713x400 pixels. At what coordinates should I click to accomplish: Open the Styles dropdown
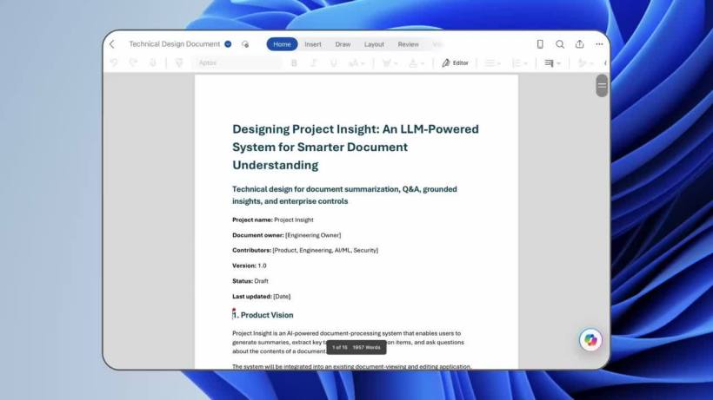[585, 63]
